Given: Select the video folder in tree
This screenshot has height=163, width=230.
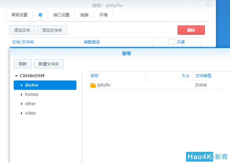Looking at the screenshot, I should click(30, 113).
